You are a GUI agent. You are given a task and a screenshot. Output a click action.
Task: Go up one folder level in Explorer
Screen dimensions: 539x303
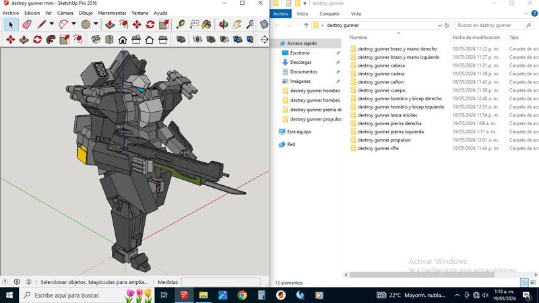click(x=306, y=25)
